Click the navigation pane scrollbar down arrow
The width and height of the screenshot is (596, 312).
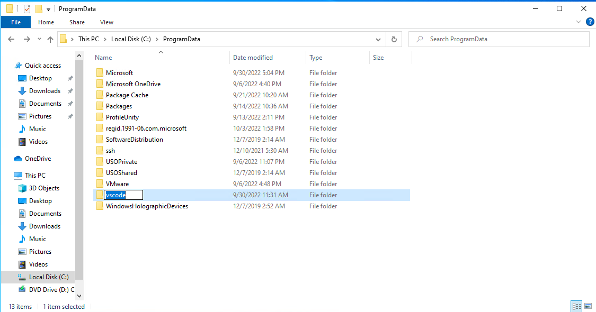point(79,296)
